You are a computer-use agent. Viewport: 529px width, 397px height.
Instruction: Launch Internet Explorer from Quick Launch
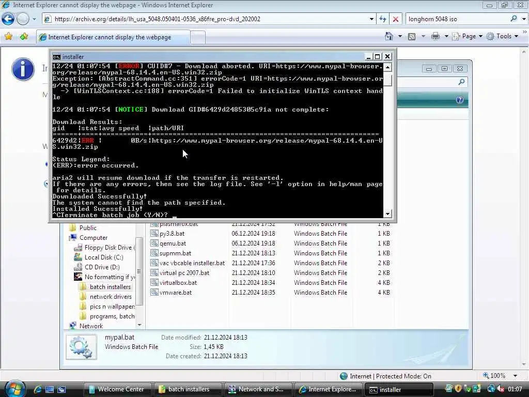point(37,389)
